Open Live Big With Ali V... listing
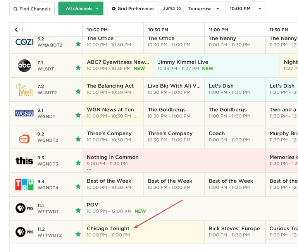Viewport: 298px width, 252px height. 174,90
